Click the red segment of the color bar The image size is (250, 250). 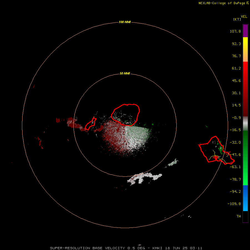click(245, 89)
